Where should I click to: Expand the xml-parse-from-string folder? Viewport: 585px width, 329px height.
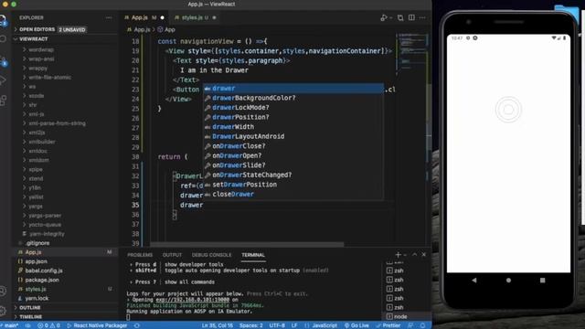[57, 123]
